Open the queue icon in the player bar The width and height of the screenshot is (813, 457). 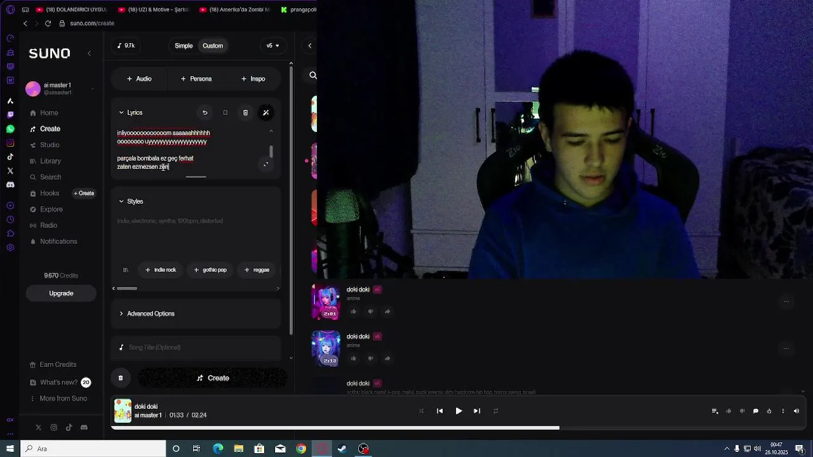tap(715, 411)
